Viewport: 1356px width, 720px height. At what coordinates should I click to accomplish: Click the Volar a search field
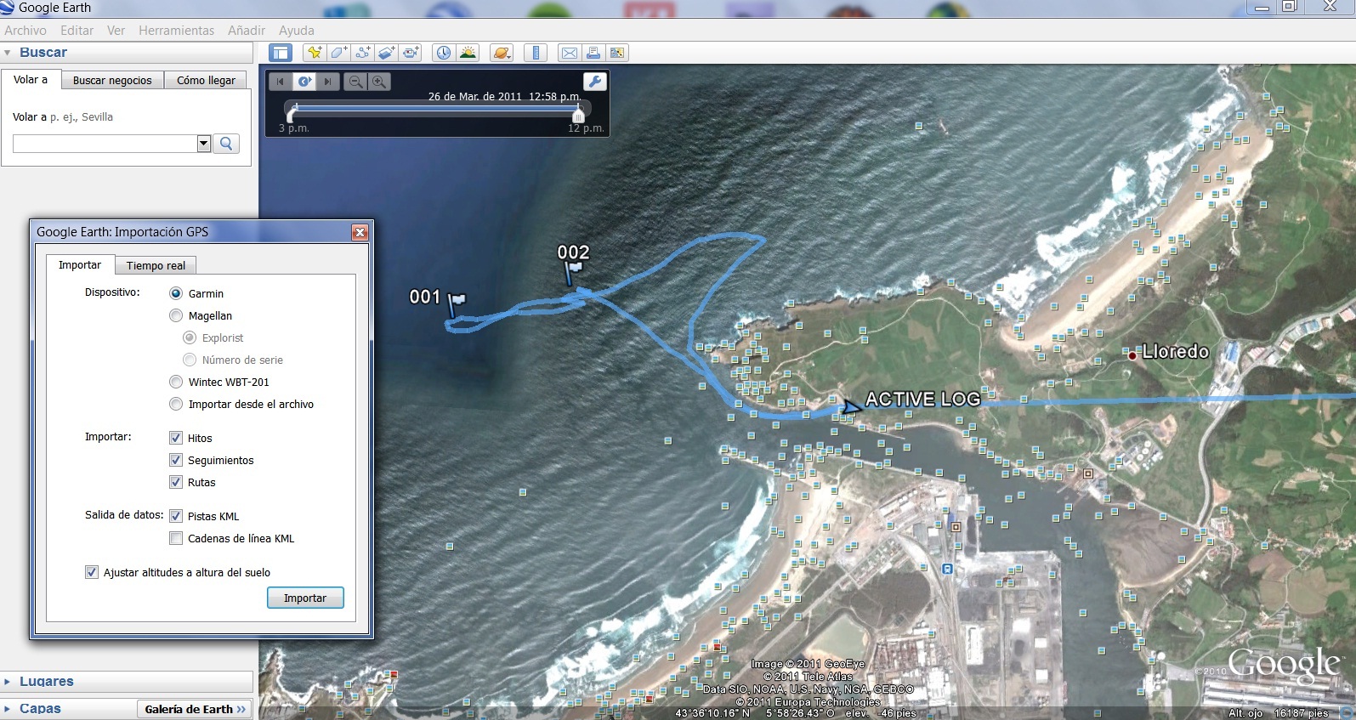[105, 144]
